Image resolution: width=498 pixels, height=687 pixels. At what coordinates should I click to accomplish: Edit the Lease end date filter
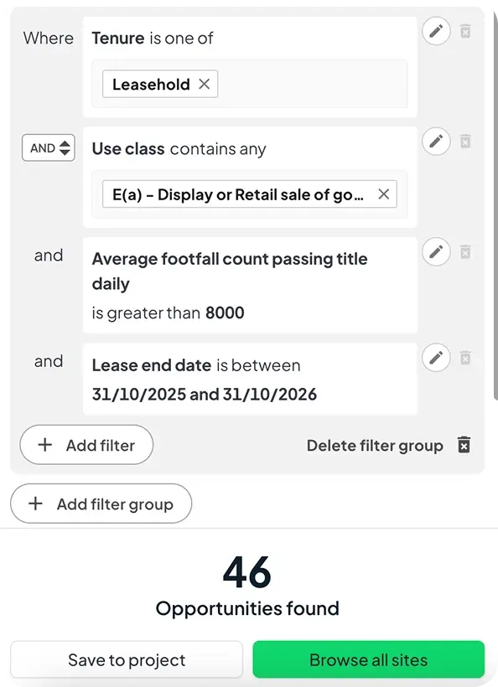pos(436,358)
